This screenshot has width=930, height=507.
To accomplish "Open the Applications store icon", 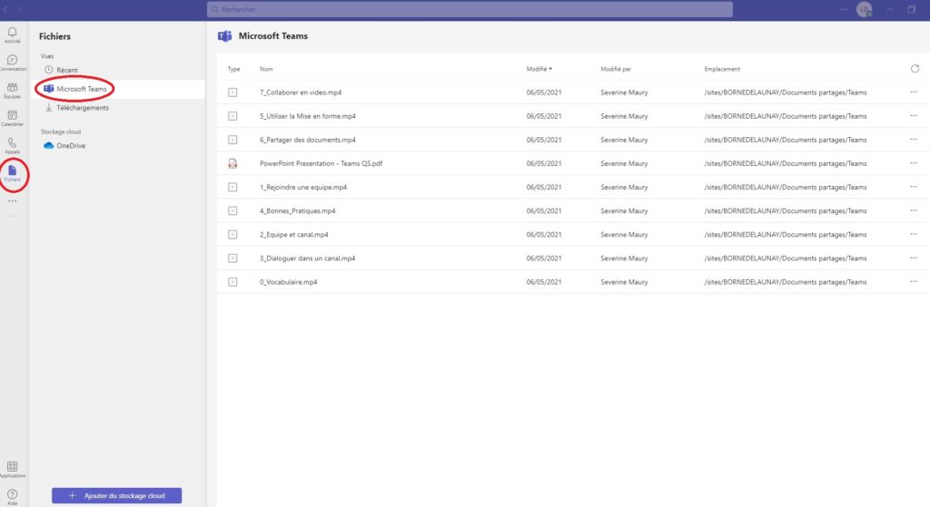I will (x=12, y=468).
